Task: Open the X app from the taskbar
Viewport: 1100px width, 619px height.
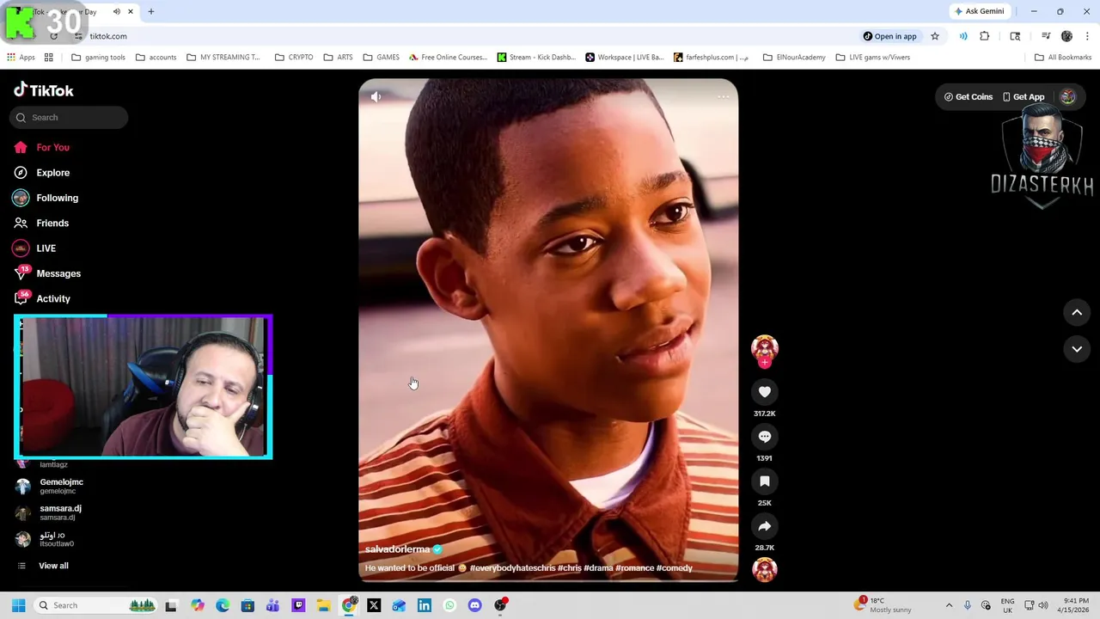Action: coord(374,605)
